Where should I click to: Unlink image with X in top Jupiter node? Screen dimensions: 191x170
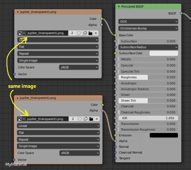[x=96, y=33]
